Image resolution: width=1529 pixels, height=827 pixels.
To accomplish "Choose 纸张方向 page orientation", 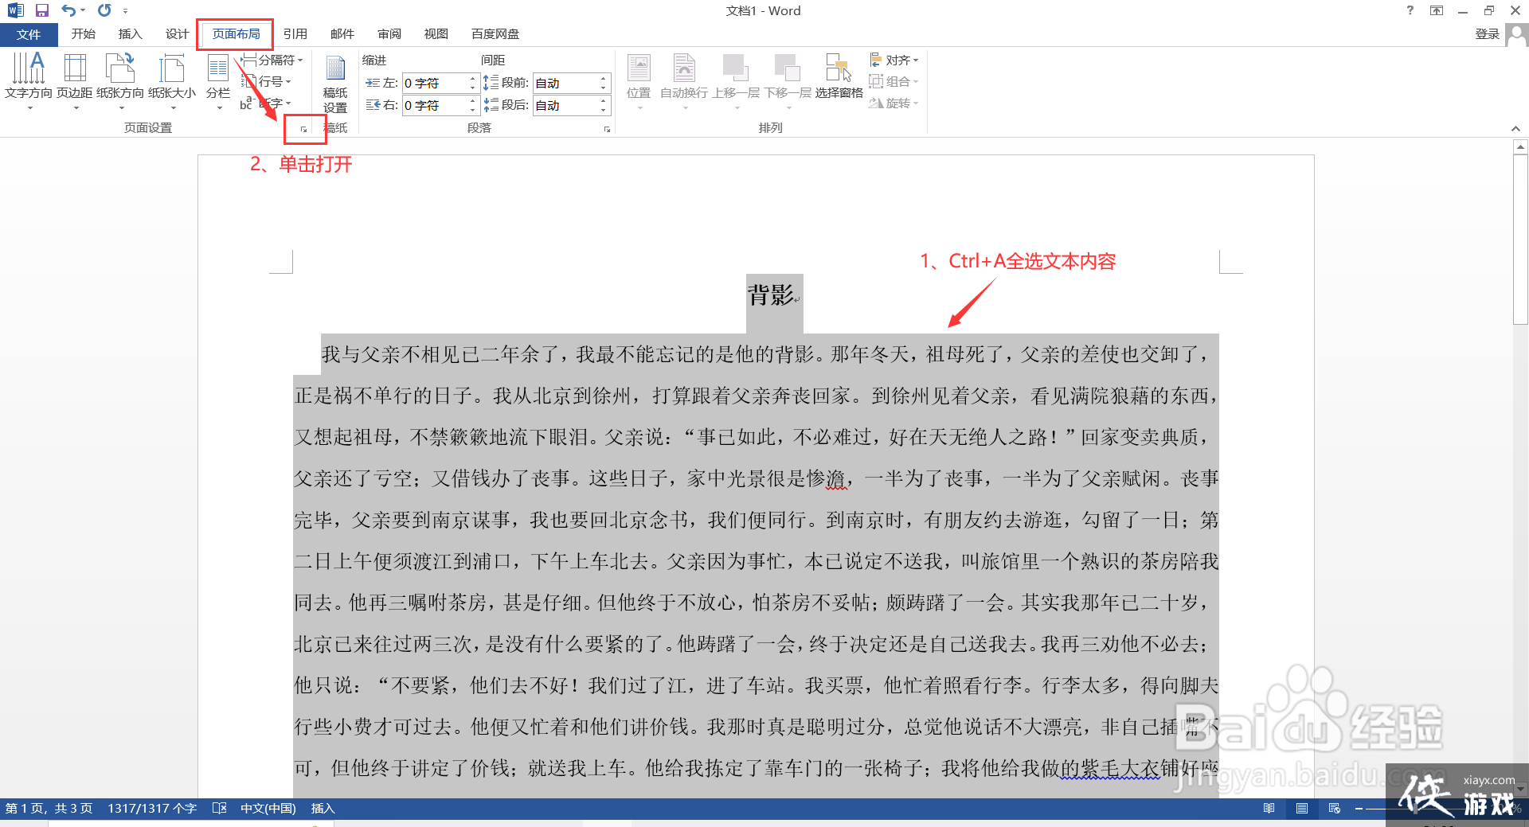I will coord(120,81).
